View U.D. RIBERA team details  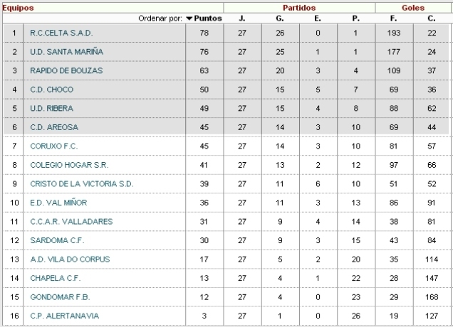[51, 109]
